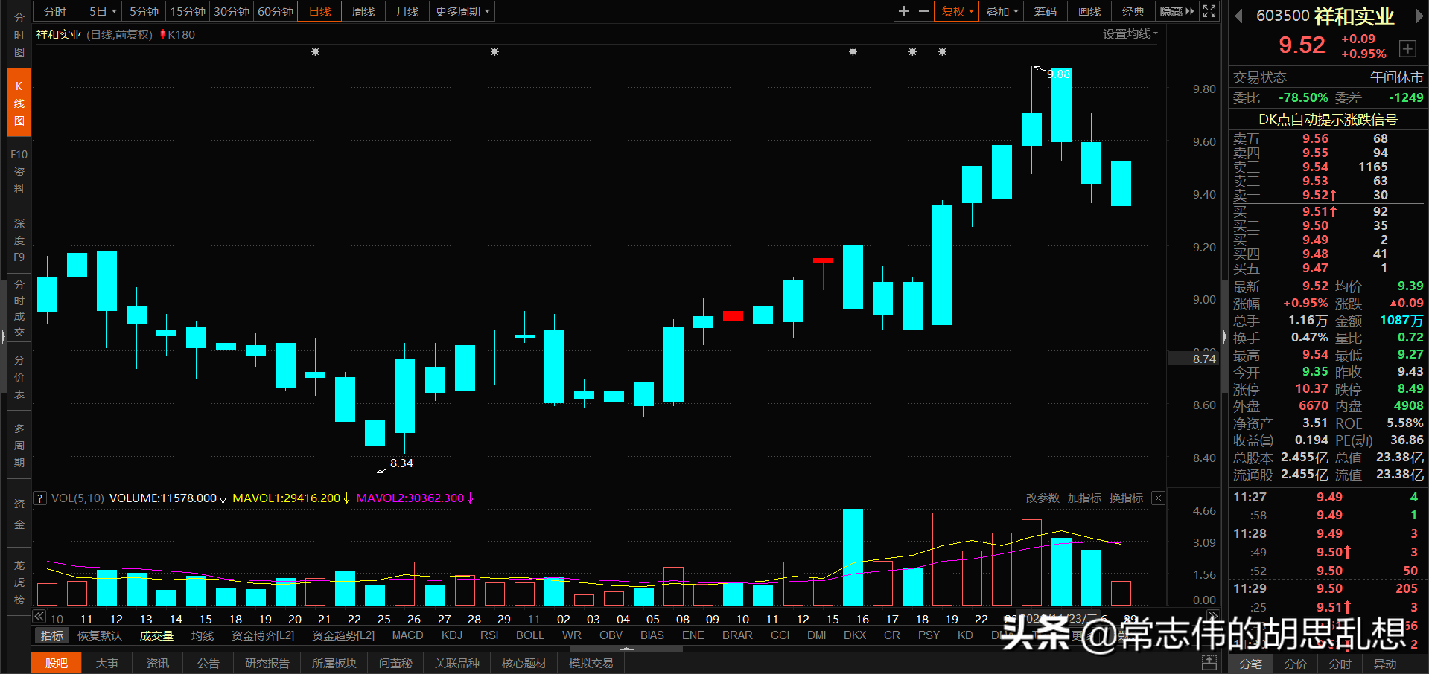This screenshot has height=674, width=1429.
Task: Toggle 均线 moving averages display
Action: click(201, 635)
